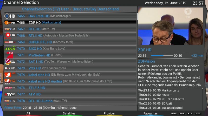Open the All channels tab
208x116 pixels.
pyautogui.click(x=28, y=113)
